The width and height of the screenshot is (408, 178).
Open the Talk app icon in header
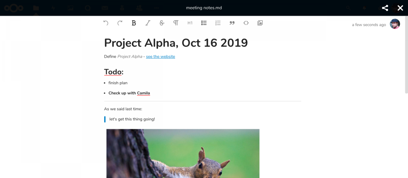88,8
